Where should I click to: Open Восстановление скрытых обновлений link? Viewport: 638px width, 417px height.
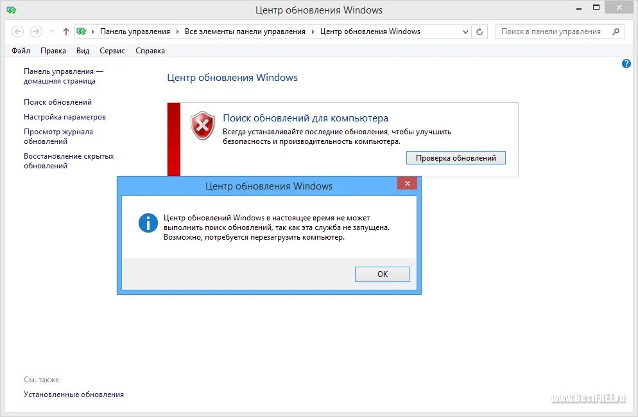pyautogui.click(x=69, y=161)
